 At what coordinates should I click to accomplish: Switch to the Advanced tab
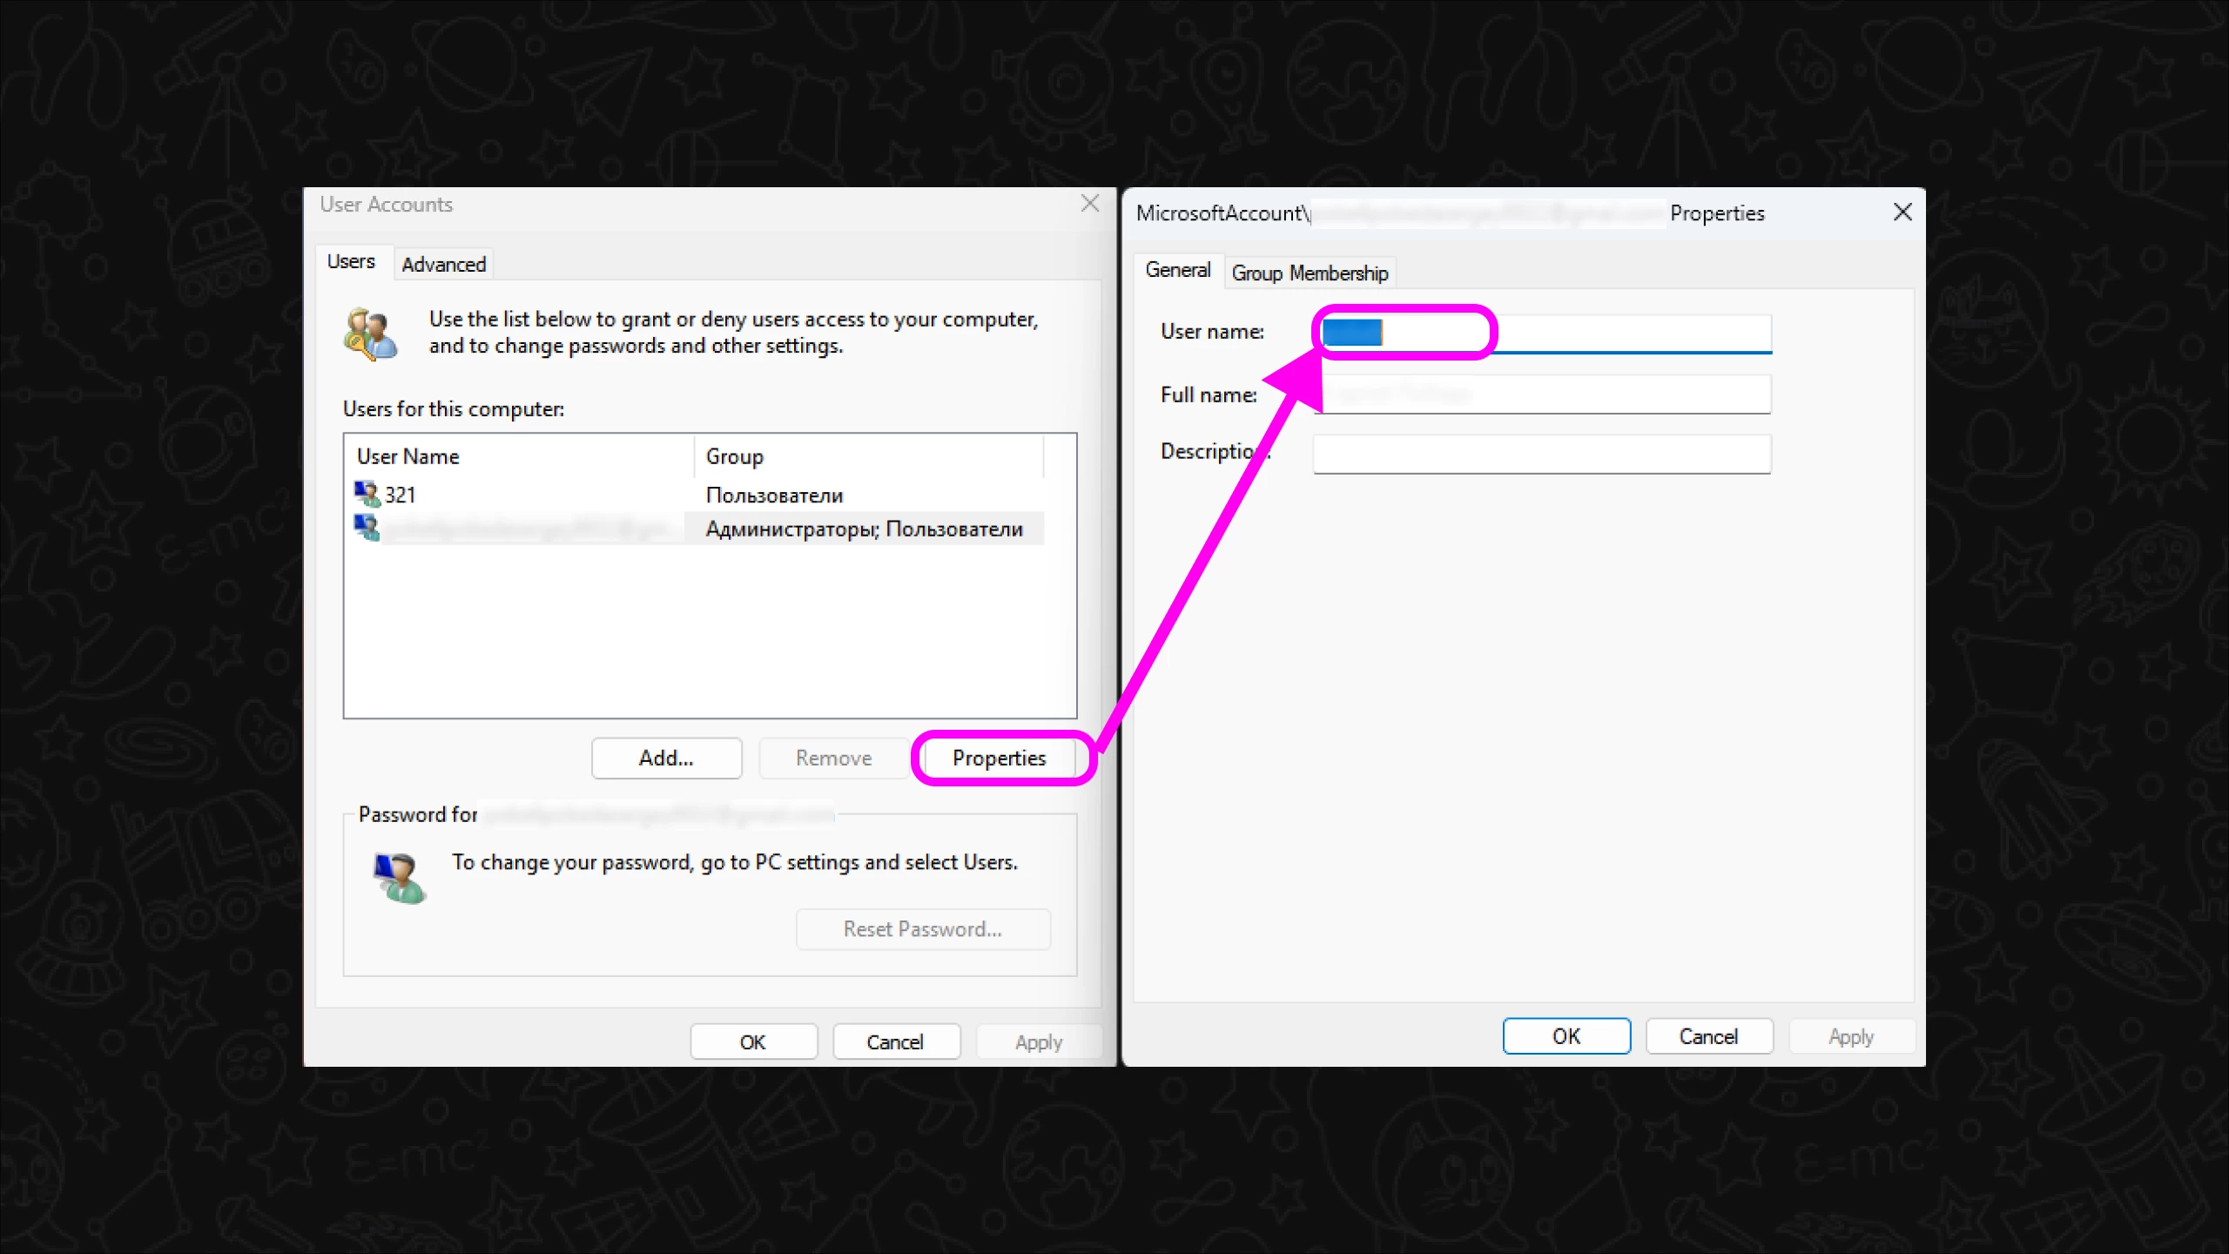click(443, 265)
